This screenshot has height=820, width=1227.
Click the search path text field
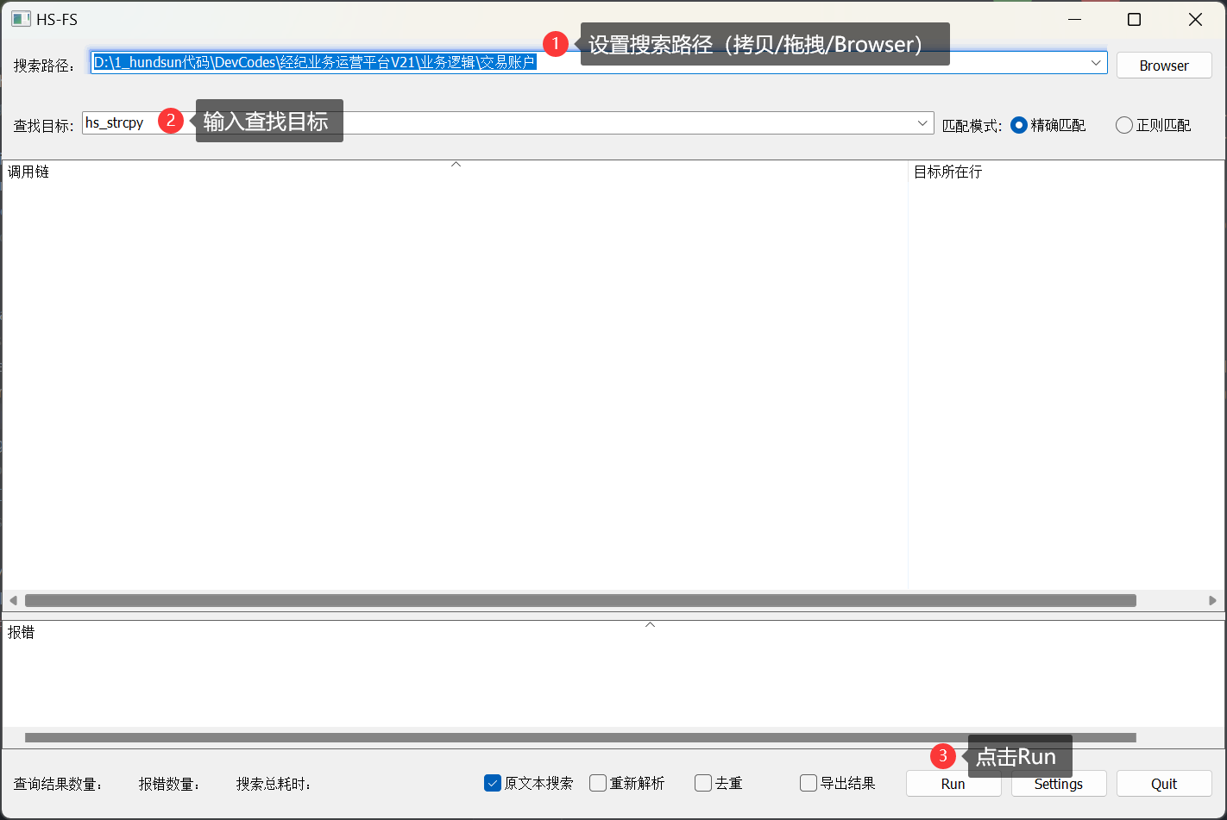click(x=777, y=63)
